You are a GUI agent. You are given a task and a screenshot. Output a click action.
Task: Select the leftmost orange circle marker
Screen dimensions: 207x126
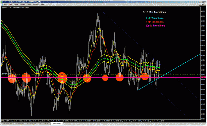[12, 78]
